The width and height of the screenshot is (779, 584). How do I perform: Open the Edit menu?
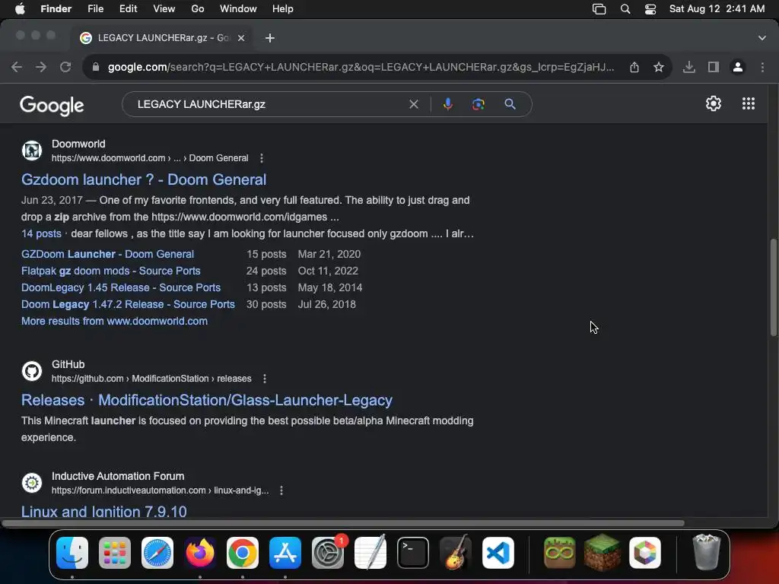[x=128, y=9]
